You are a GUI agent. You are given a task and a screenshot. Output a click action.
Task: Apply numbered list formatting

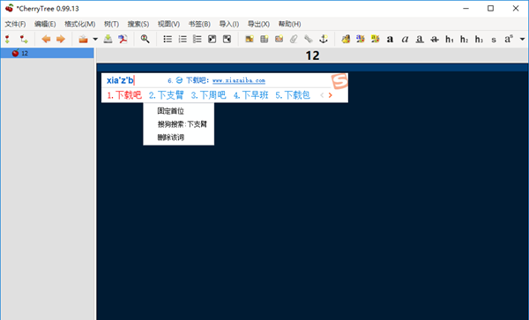click(x=183, y=39)
